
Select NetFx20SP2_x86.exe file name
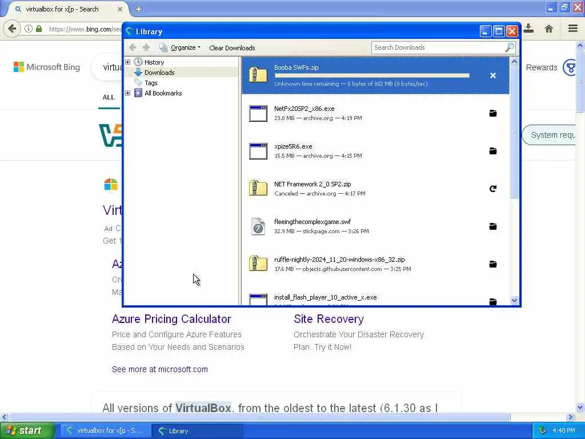tap(304, 109)
